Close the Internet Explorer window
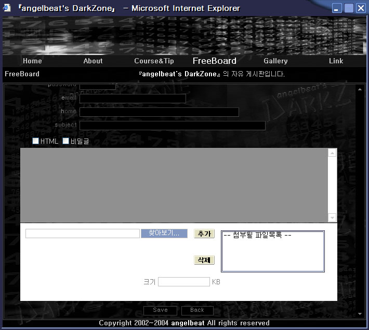The height and width of the screenshot is (330, 369). click(361, 8)
